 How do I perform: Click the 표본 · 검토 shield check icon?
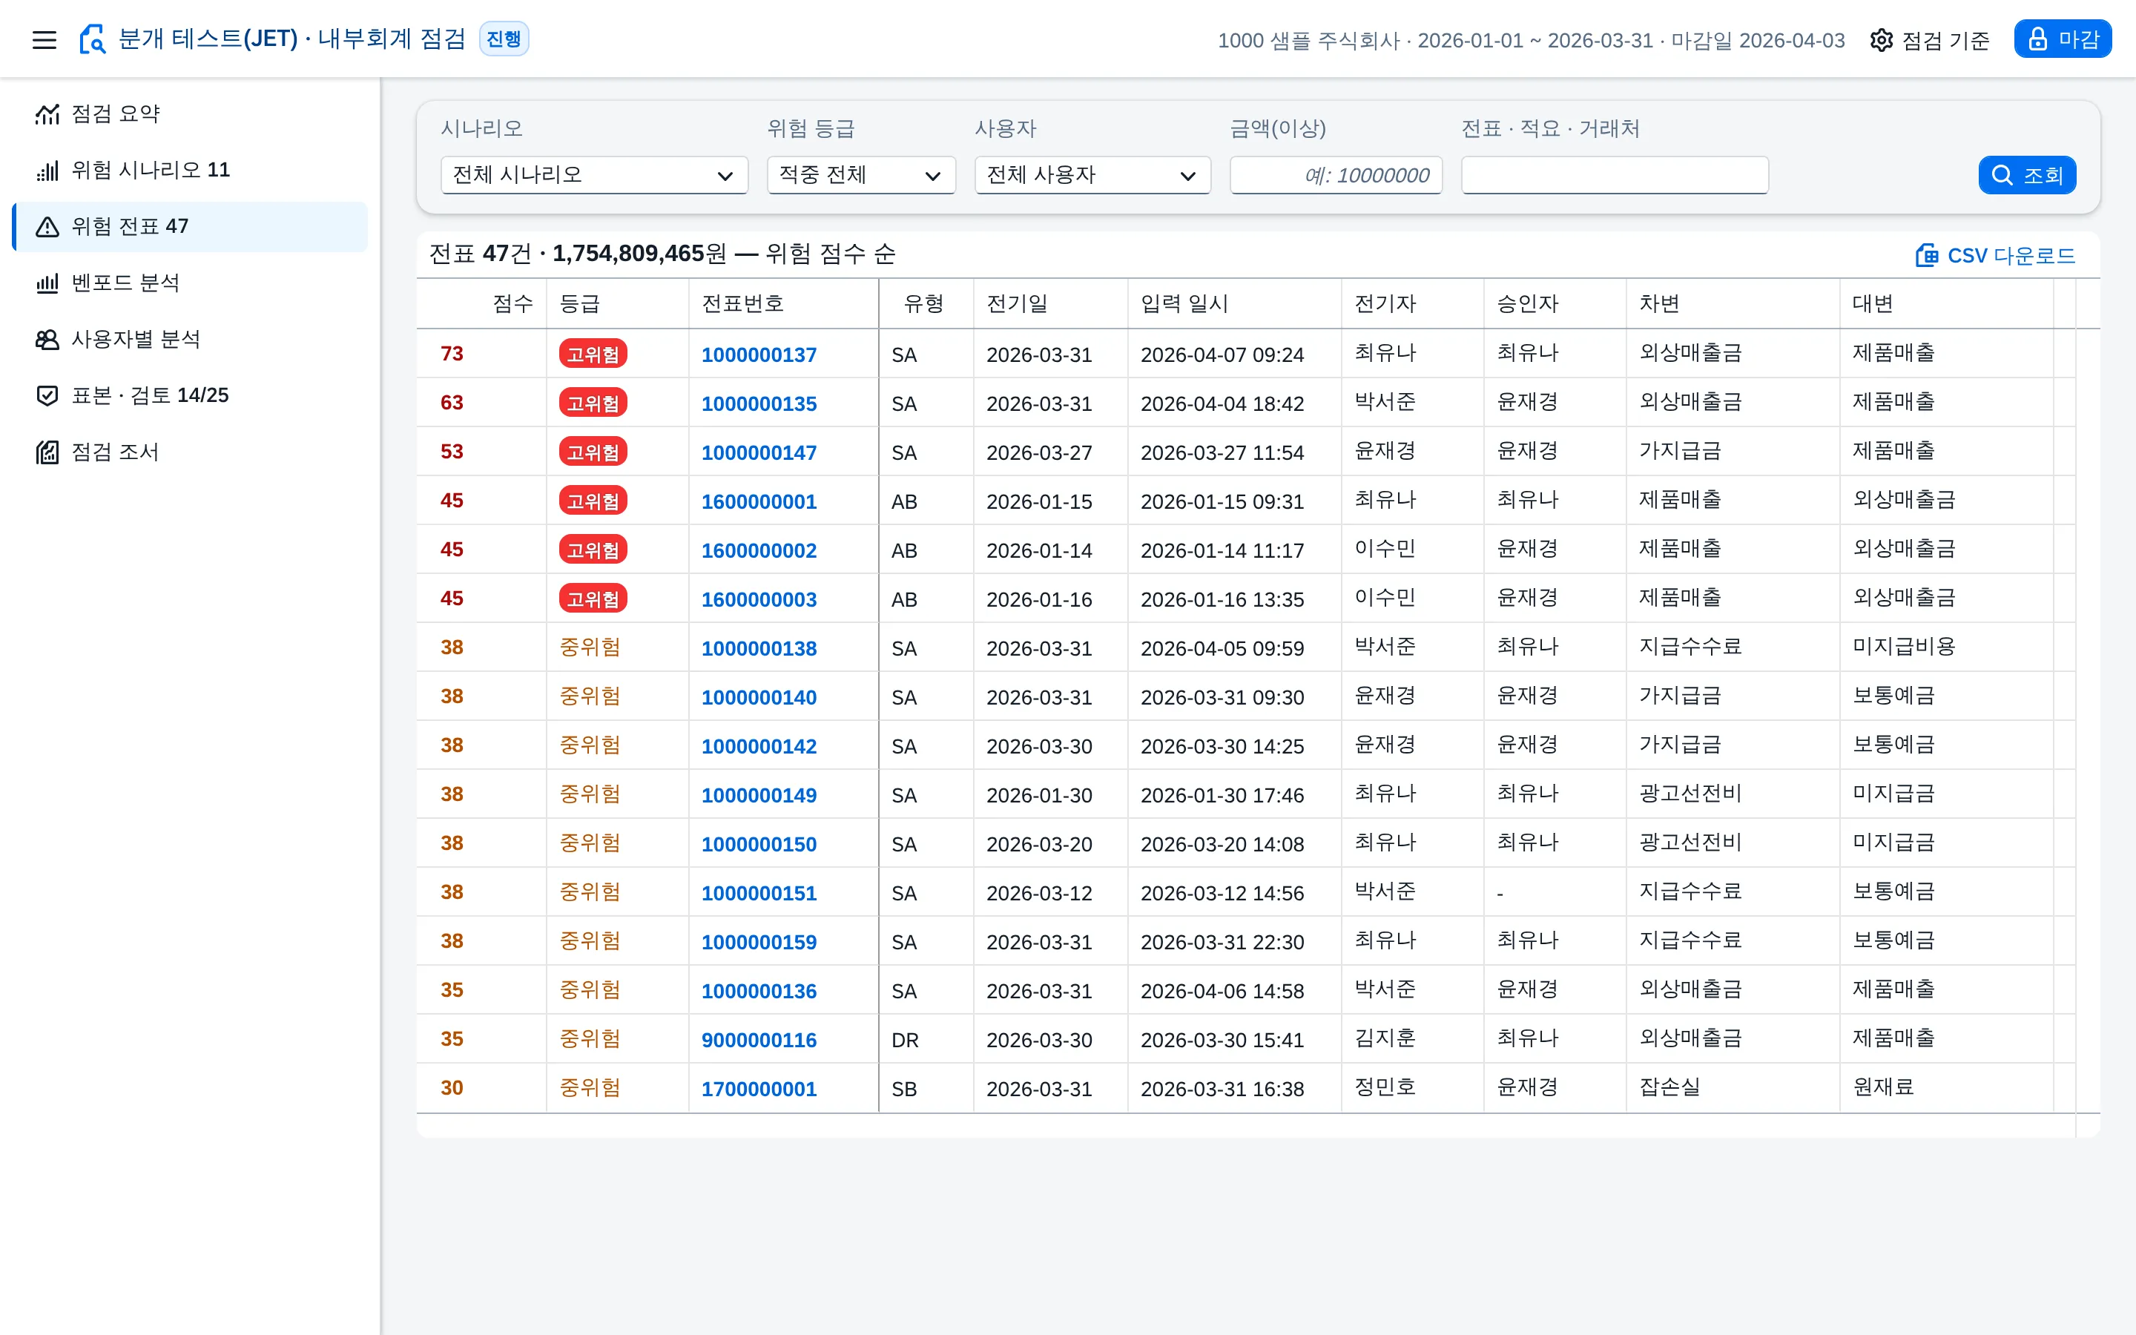[47, 395]
